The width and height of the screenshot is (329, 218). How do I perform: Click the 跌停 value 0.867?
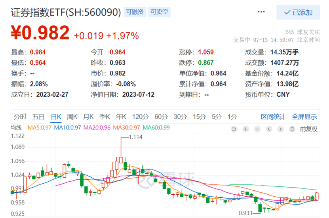point(206,63)
